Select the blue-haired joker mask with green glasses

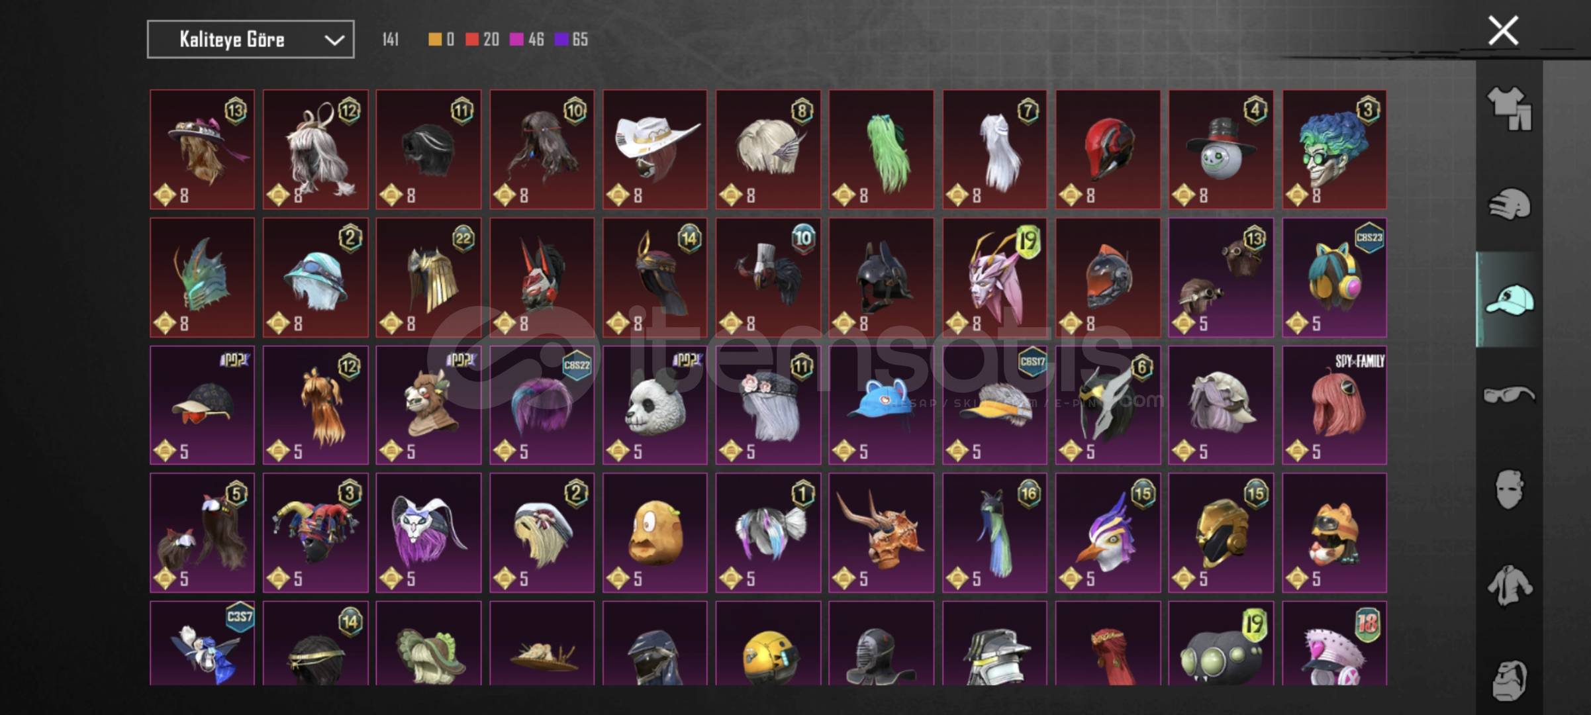pos(1334,150)
